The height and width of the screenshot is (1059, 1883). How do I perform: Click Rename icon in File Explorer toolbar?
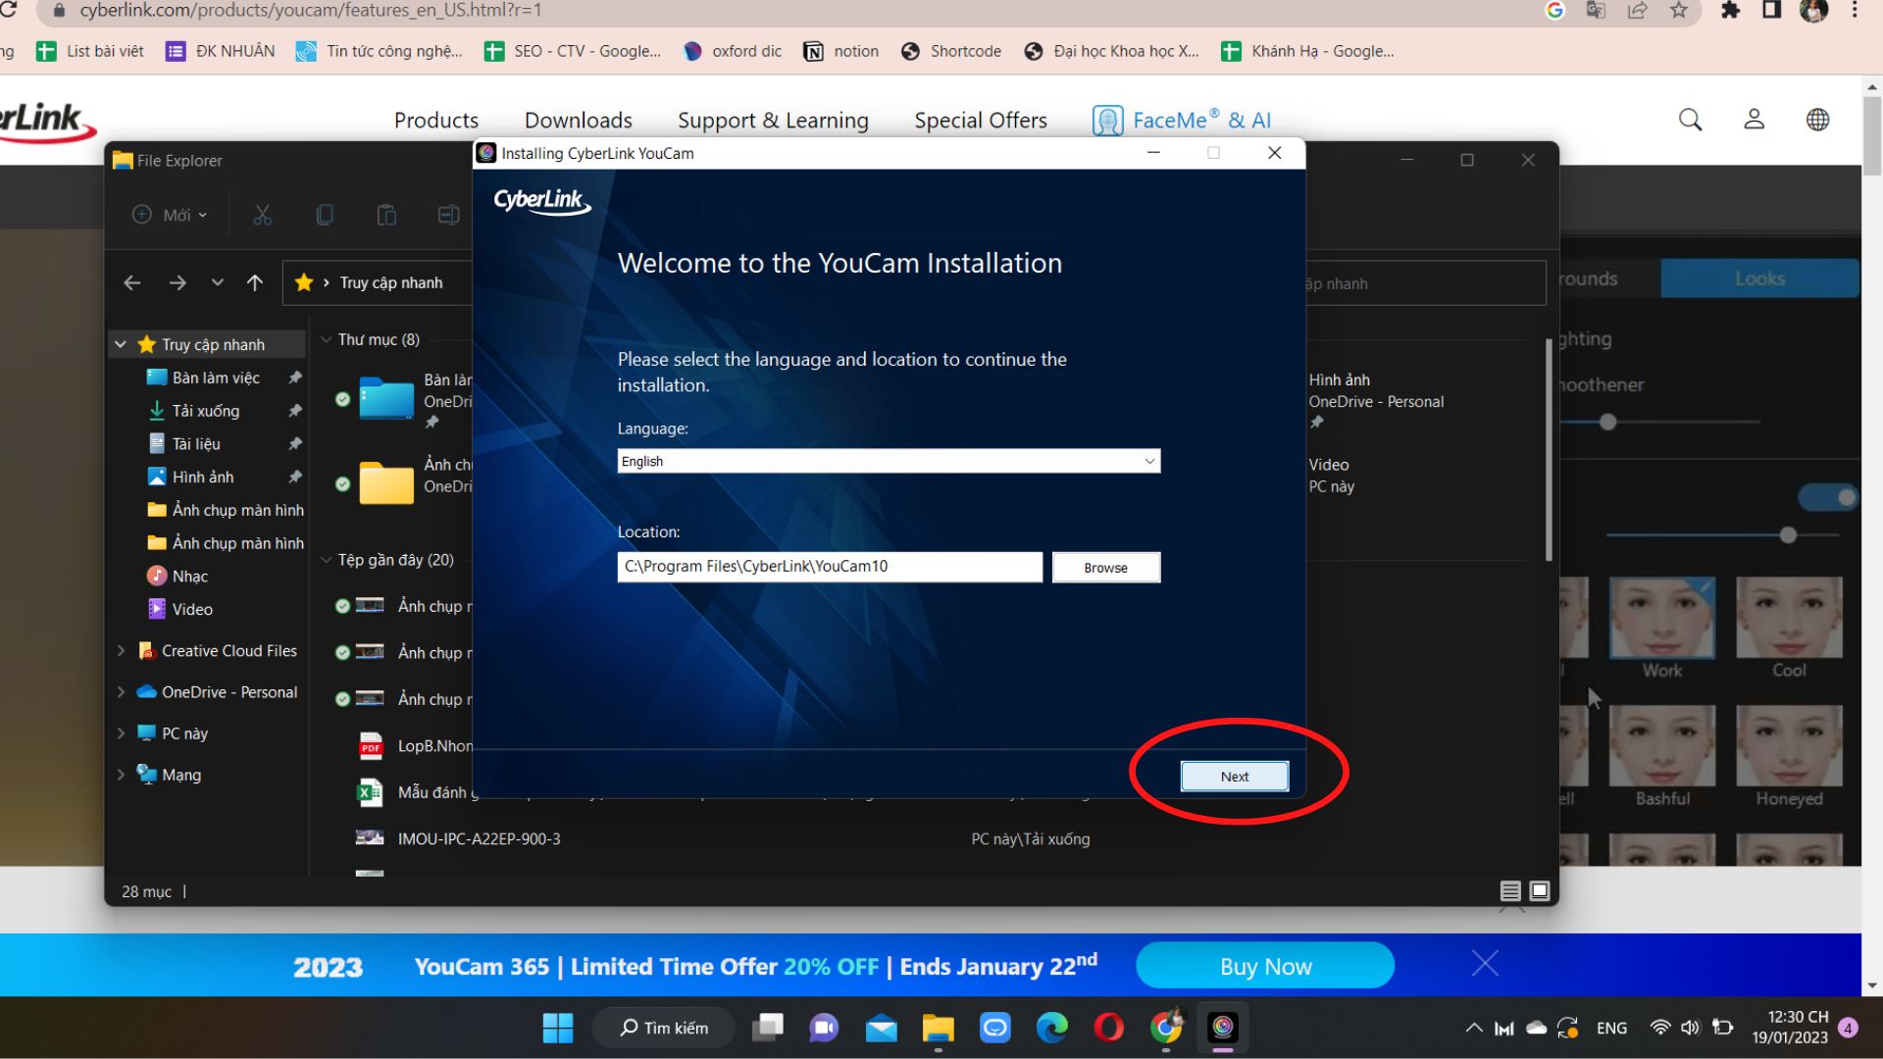(x=448, y=215)
